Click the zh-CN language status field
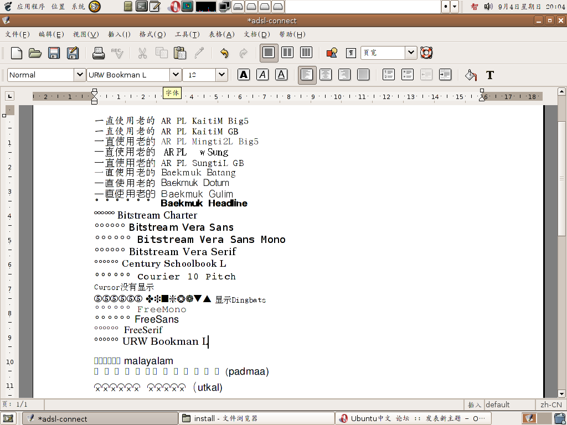Viewport: 567px width, 425px height. [551, 405]
